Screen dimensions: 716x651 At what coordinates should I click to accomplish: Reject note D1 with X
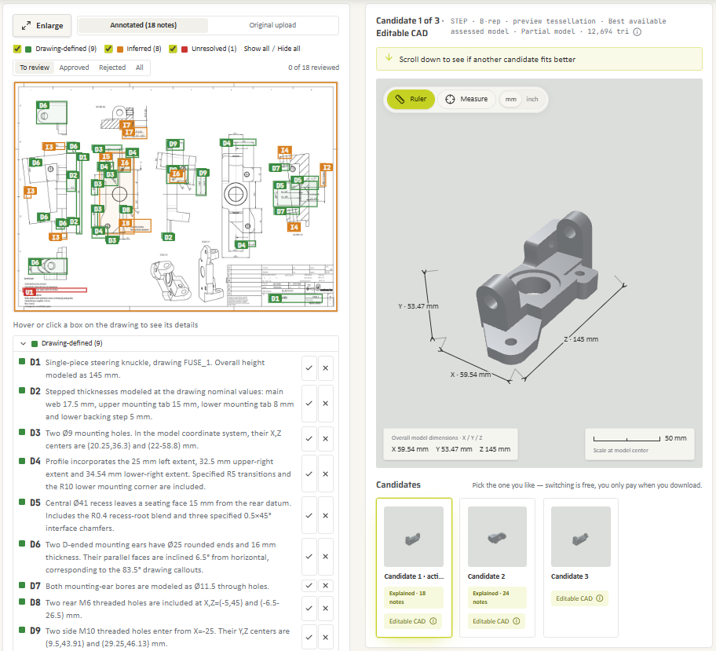click(326, 368)
